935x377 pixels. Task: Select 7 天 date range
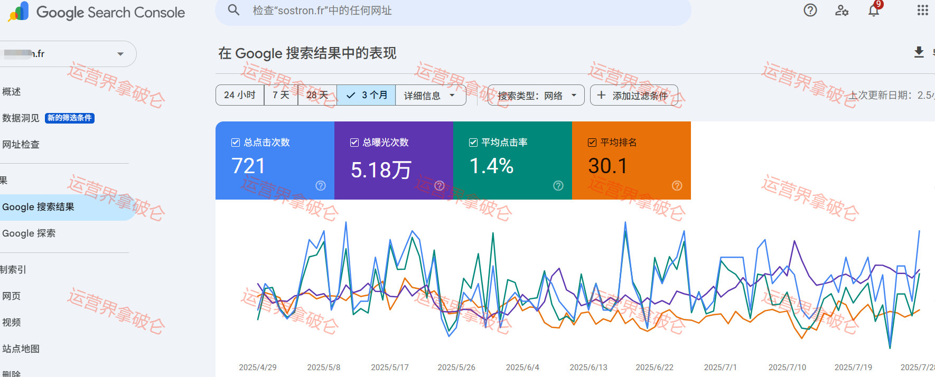click(281, 95)
